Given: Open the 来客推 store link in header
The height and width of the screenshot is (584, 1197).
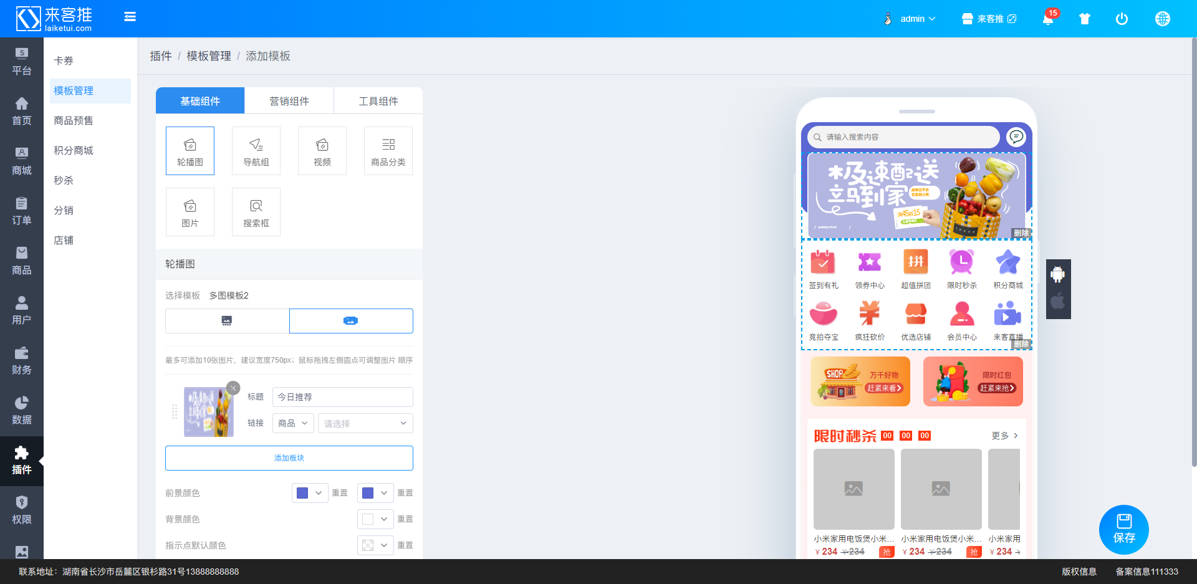Looking at the screenshot, I should (x=989, y=19).
